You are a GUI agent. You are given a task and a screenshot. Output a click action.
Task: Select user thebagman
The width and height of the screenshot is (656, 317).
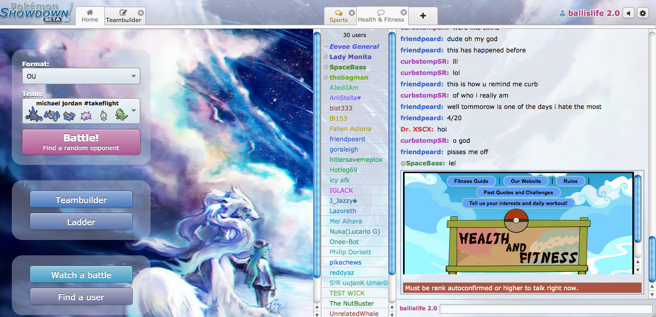tap(355, 78)
